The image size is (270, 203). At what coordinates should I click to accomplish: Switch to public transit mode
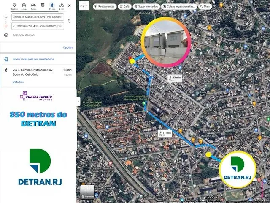(x=43, y=5)
